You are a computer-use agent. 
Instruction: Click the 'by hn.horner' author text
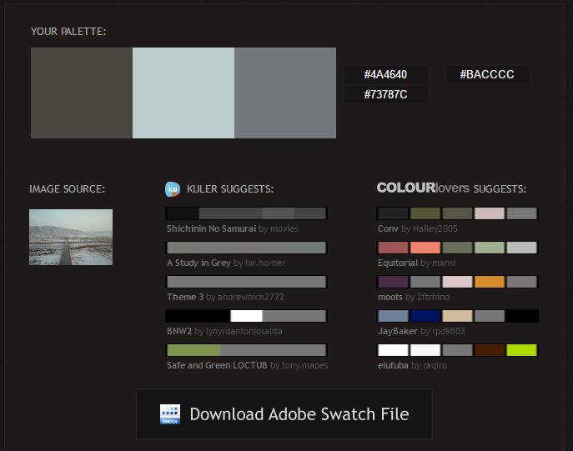(259, 263)
